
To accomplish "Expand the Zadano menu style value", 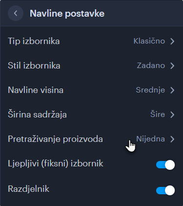I will pyautogui.click(x=151, y=66).
